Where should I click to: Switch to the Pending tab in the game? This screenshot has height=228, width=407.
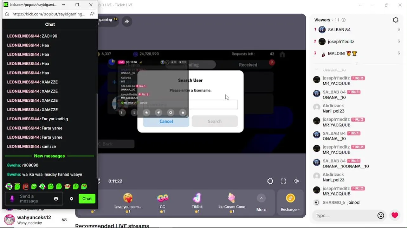tap(191, 65)
